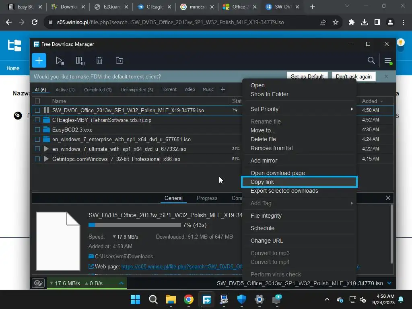Open Chrome extensions puzzle icon
This screenshot has width=412, height=309.
pyautogui.click(x=352, y=23)
